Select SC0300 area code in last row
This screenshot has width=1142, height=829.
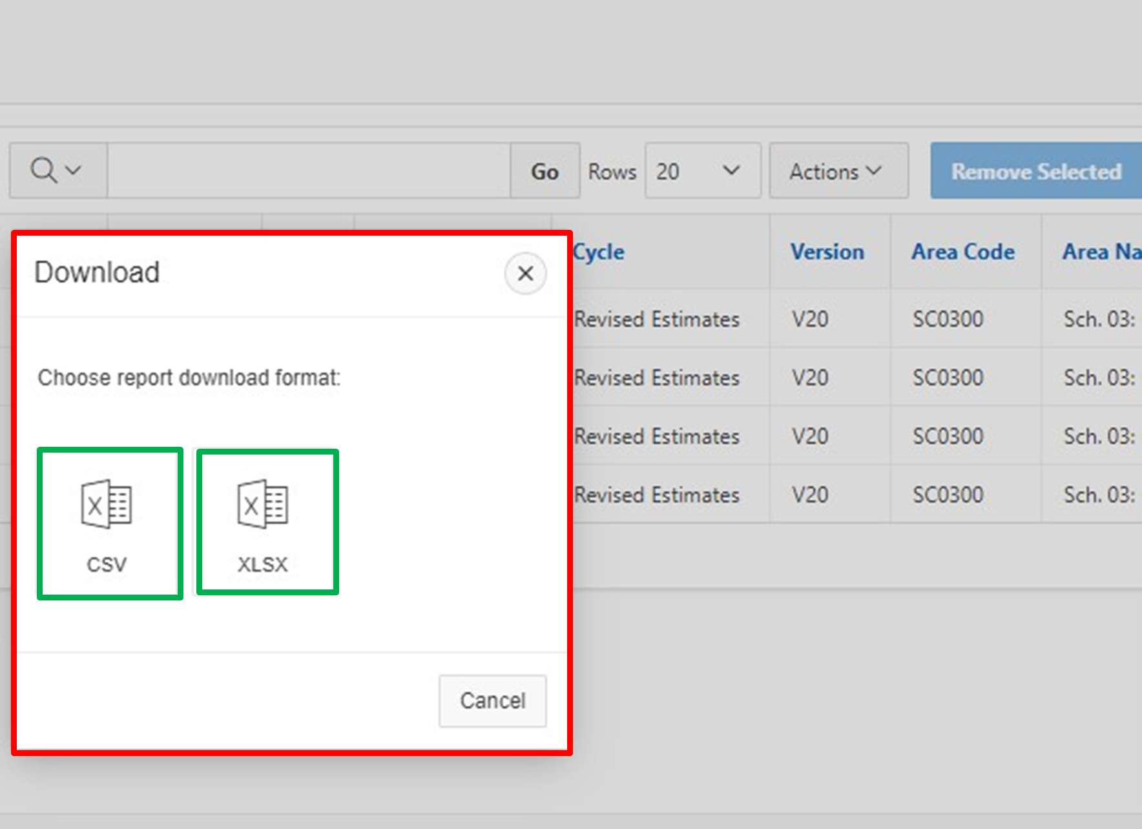[948, 495]
